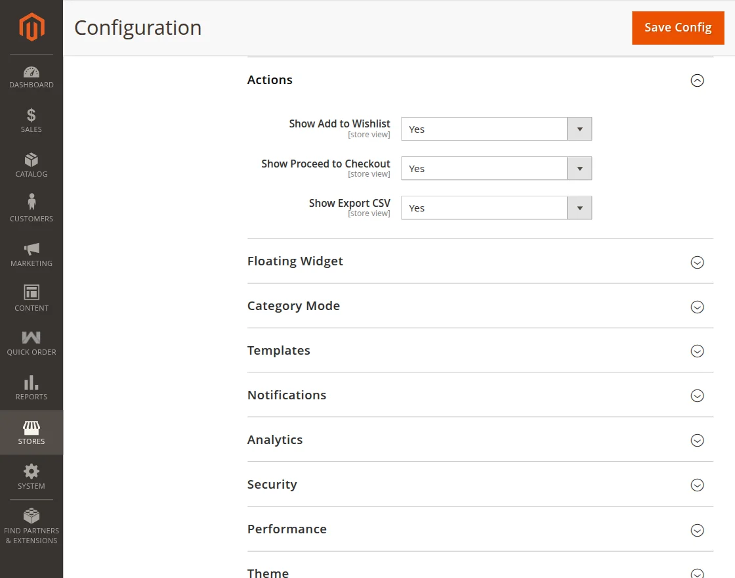Click the Show Export CSV label
This screenshot has height=578, width=735.
tap(349, 203)
